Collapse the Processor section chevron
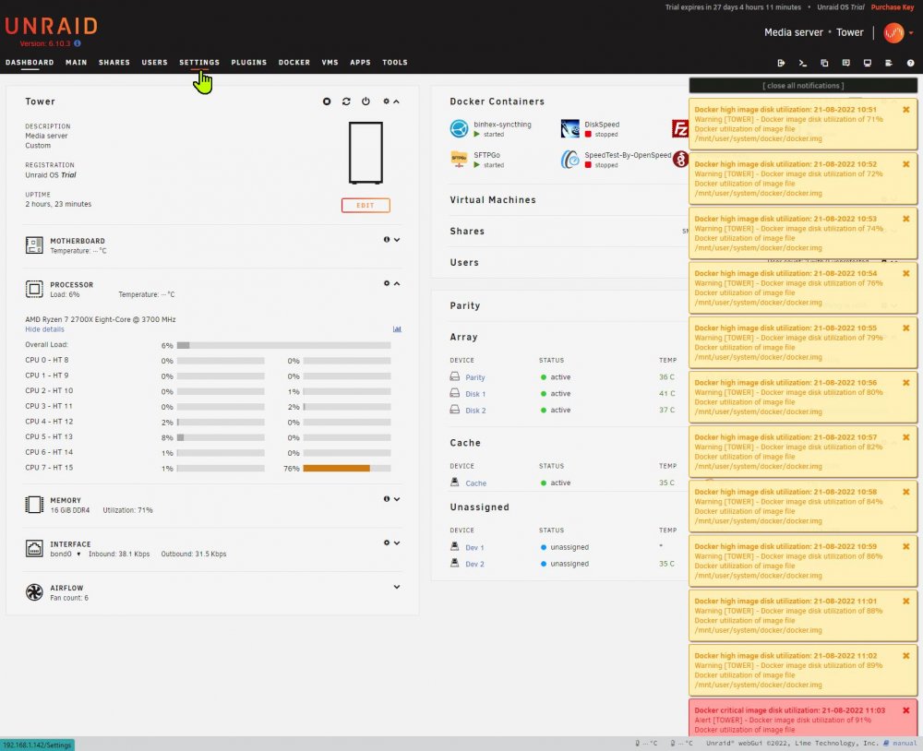 397,283
